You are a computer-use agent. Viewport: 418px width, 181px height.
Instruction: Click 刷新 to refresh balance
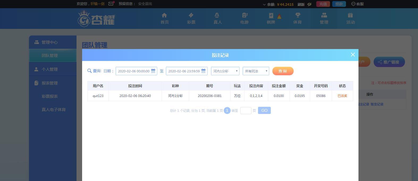[x=301, y=4]
